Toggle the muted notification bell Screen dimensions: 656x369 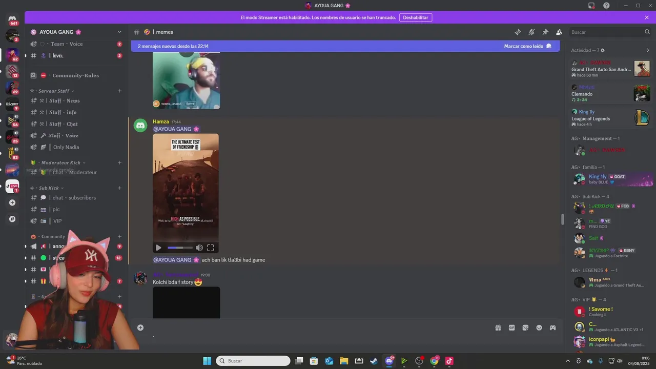(x=531, y=32)
